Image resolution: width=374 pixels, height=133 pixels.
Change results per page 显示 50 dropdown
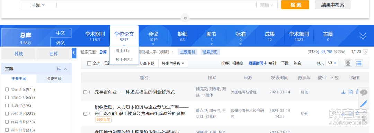coord(331,63)
